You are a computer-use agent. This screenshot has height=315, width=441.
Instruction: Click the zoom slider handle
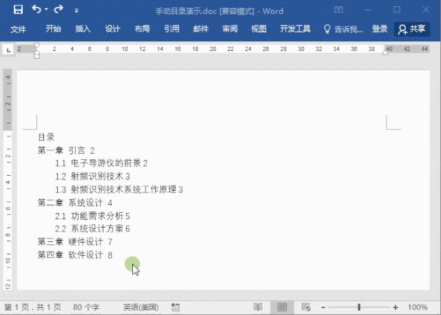pos(359,307)
